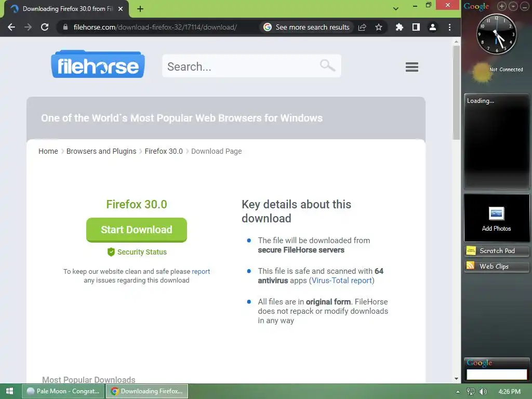This screenshot has width=532, height=399.
Task: Open the Google sidebar dropdown arrow icon
Action: point(513,6)
